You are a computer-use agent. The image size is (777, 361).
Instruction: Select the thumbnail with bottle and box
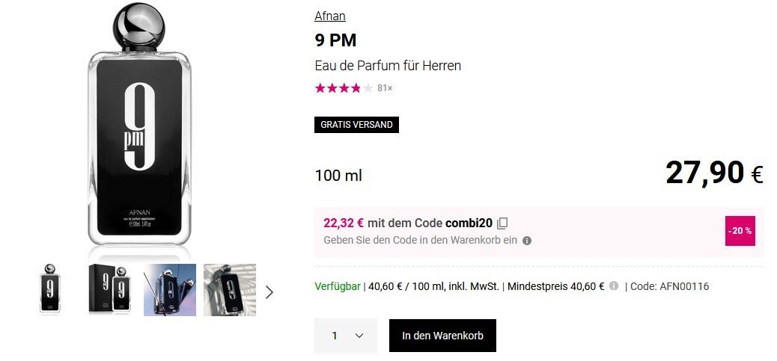[110, 289]
